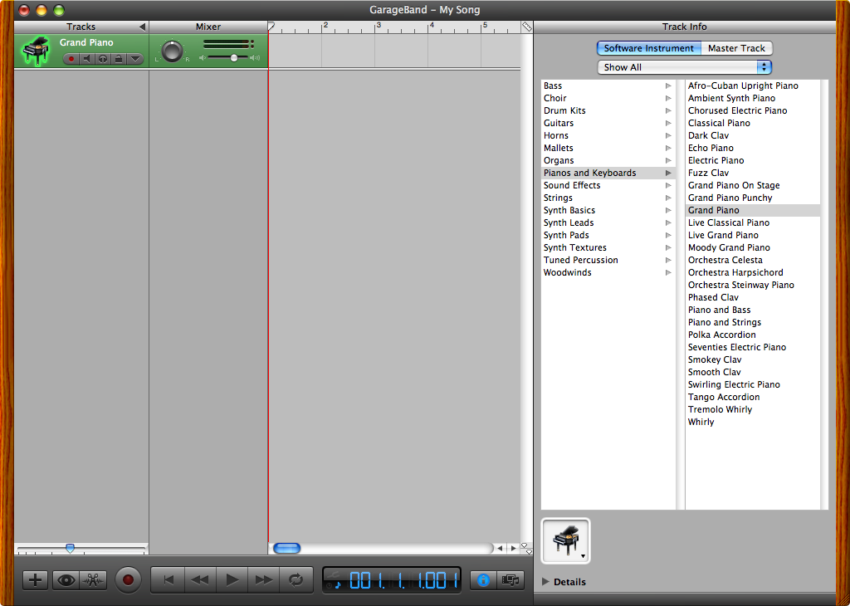Expand the Details disclosure triangle

pyautogui.click(x=545, y=582)
